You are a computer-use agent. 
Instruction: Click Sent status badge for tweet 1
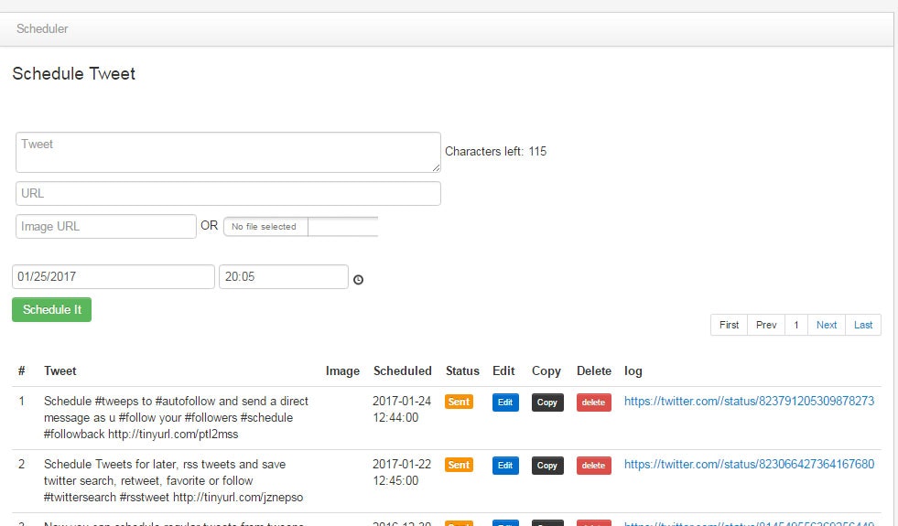point(459,402)
